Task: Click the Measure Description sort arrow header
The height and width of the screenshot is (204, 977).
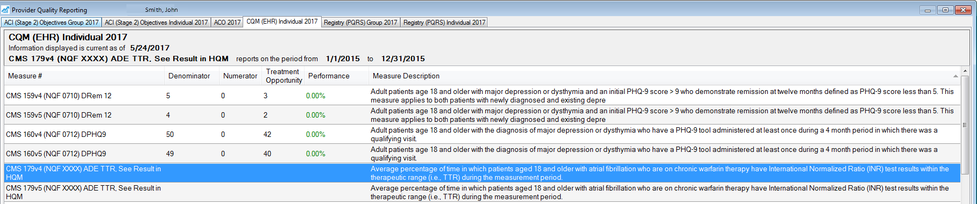Action: point(955,76)
